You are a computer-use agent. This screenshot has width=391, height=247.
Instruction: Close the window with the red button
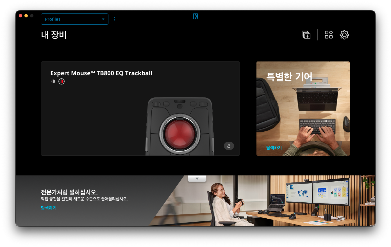click(21, 16)
